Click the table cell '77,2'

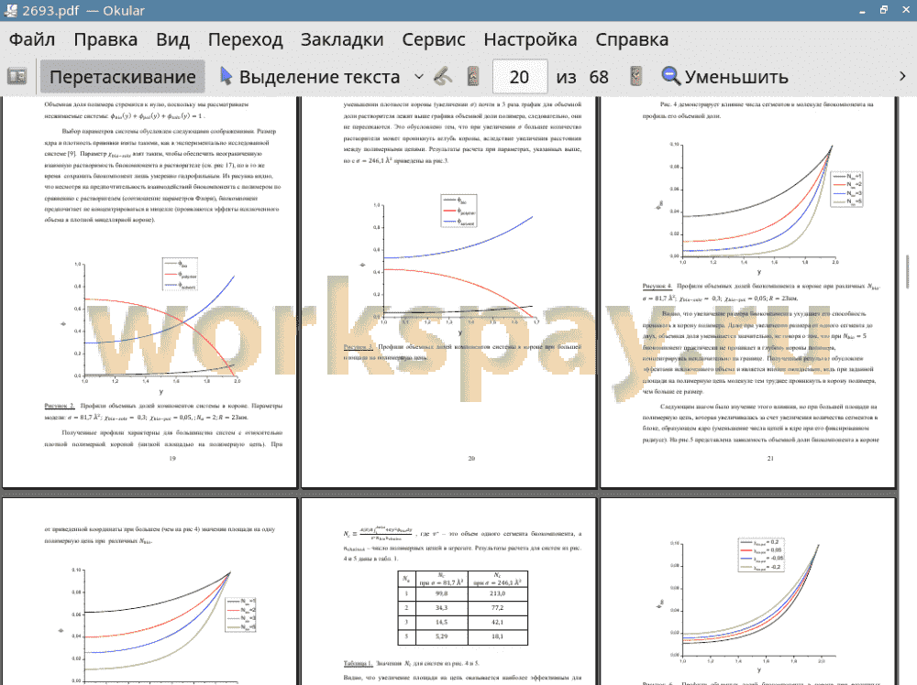point(498,608)
